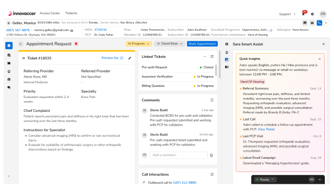Expand the call bar with up chevron
Screen dimensions: 334x194
pyautogui.click(x=320, y=180)
